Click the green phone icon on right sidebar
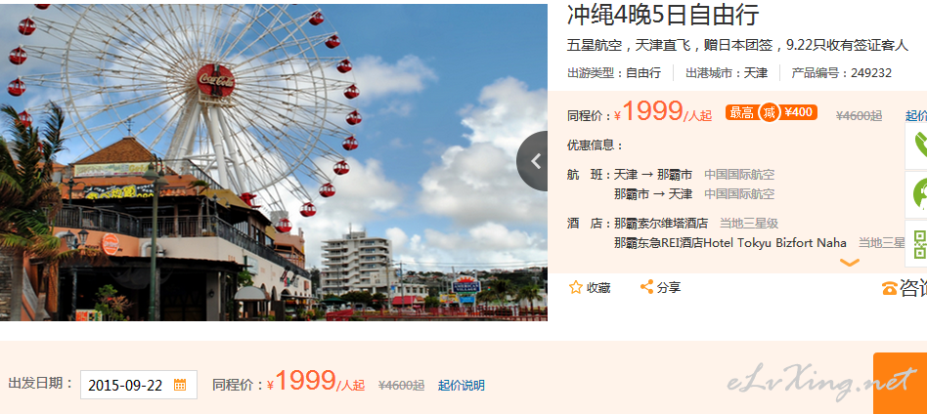 [x=917, y=145]
